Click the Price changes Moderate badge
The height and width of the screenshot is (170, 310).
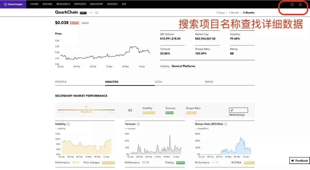tap(108, 163)
